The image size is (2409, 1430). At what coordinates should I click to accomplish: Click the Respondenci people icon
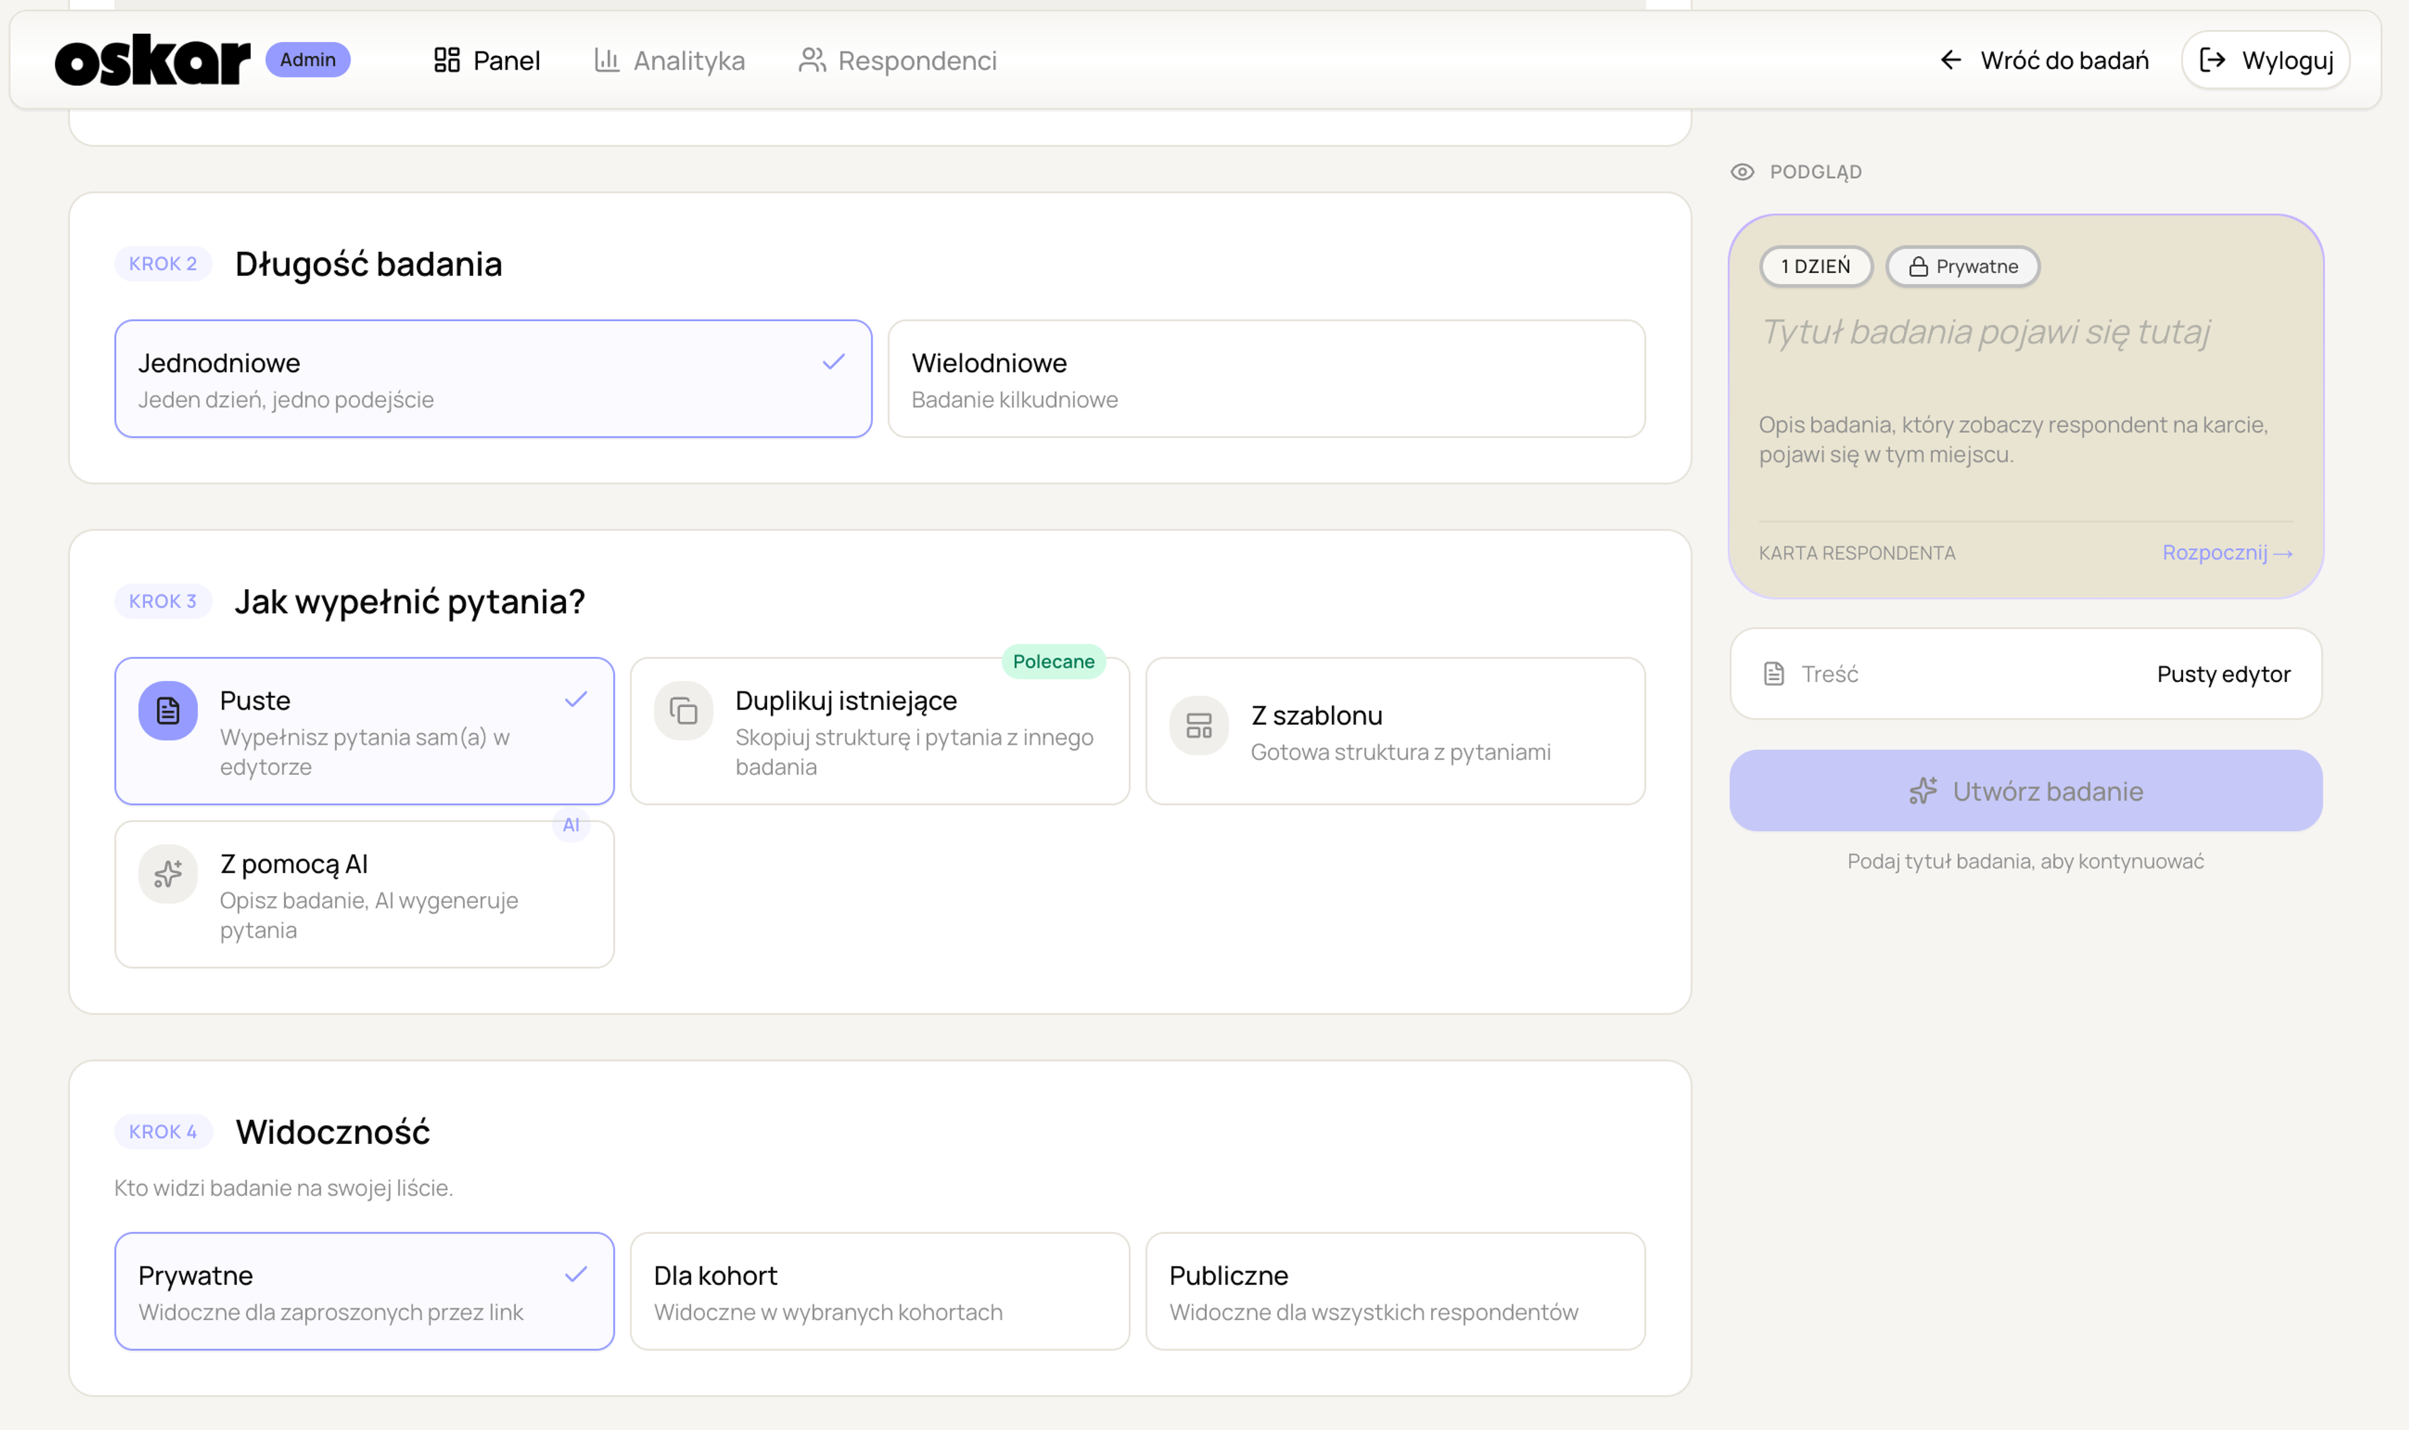pos(812,60)
